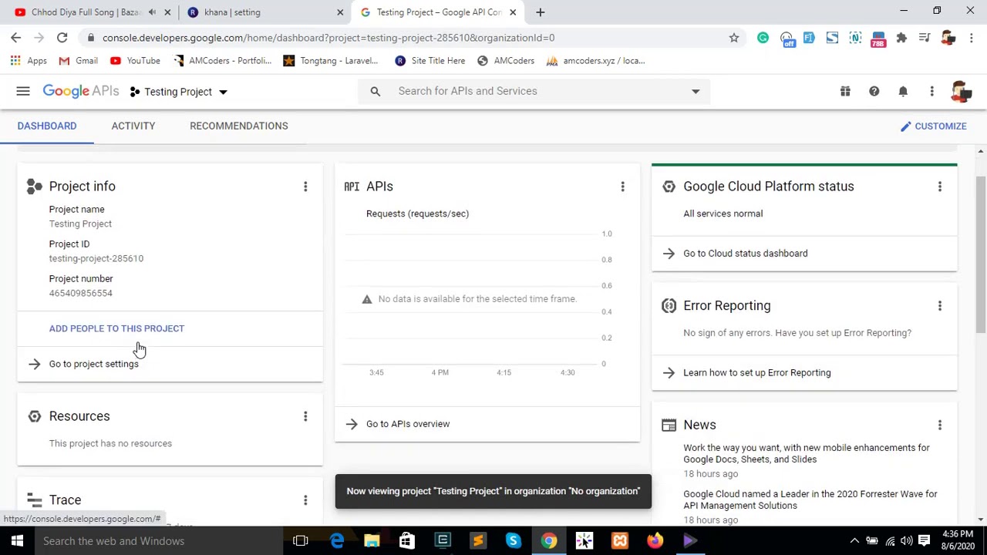Click the Google APIs logo
Screen dimensions: 987x555
[80, 91]
